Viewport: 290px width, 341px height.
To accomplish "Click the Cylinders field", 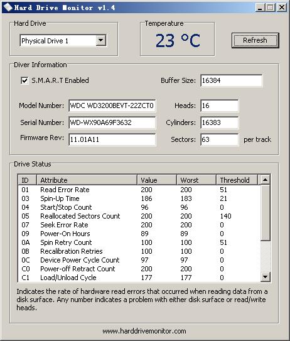I will [219, 122].
